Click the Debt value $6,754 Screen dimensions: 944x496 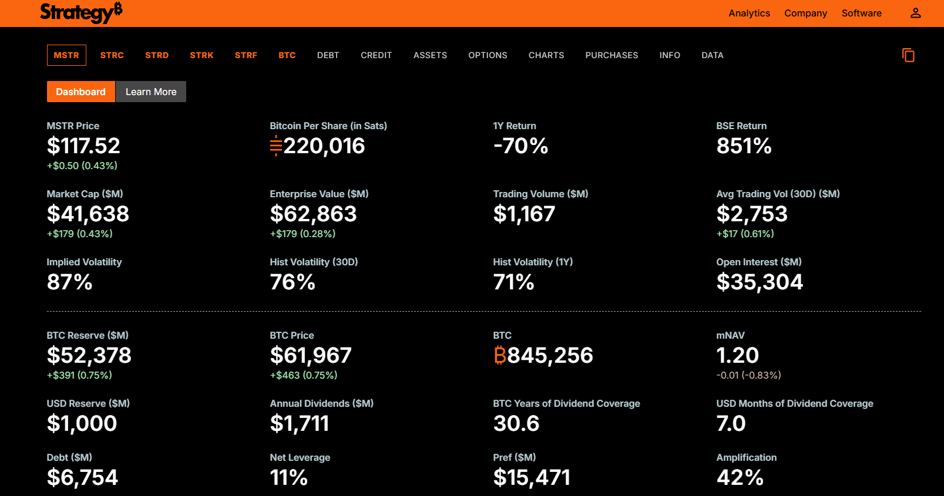click(82, 477)
